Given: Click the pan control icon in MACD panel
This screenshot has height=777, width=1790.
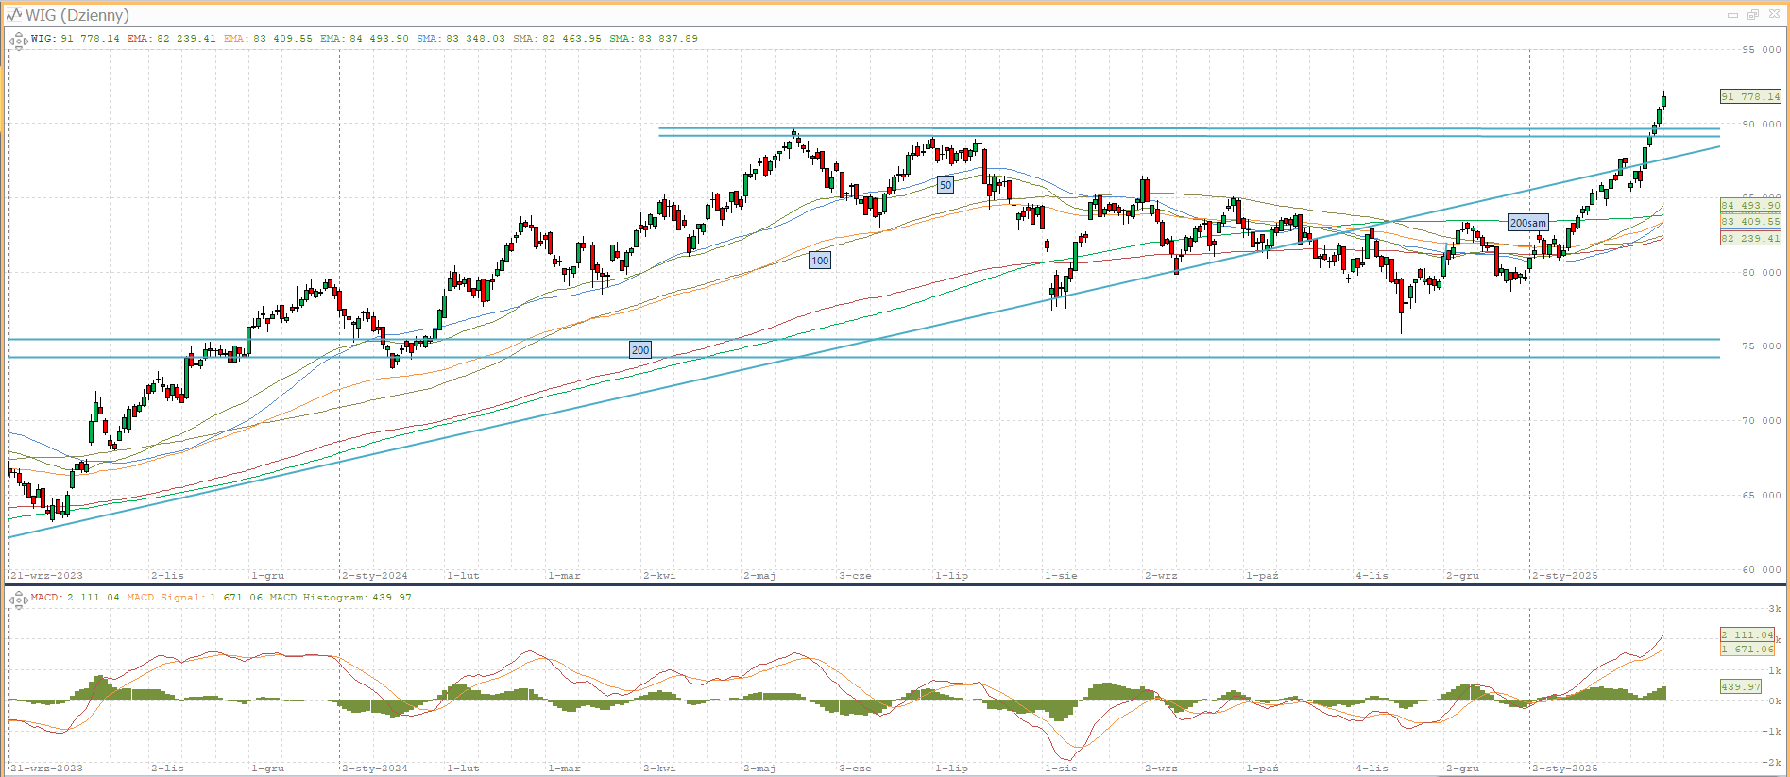Looking at the screenshot, I should click(x=18, y=599).
